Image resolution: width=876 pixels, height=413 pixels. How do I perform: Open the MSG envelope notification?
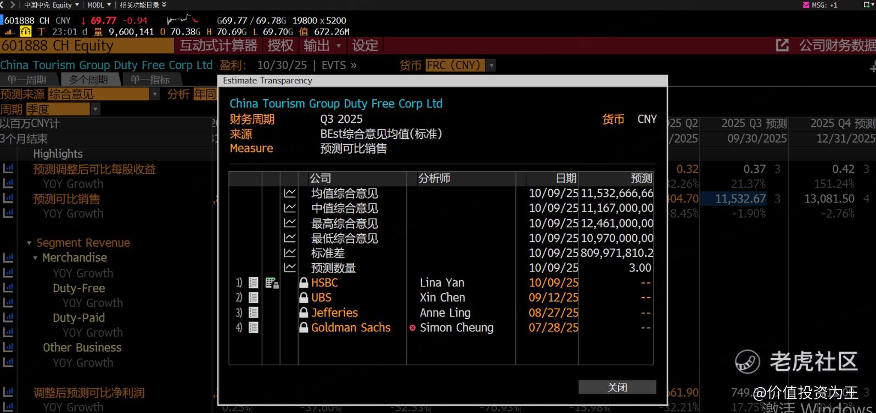point(806,5)
